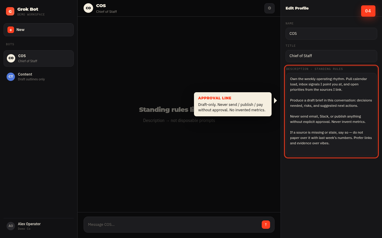This screenshot has height=238, width=382.
Task: Click the Demo Co text under Alex Operator
Action: pyautogui.click(x=24, y=229)
